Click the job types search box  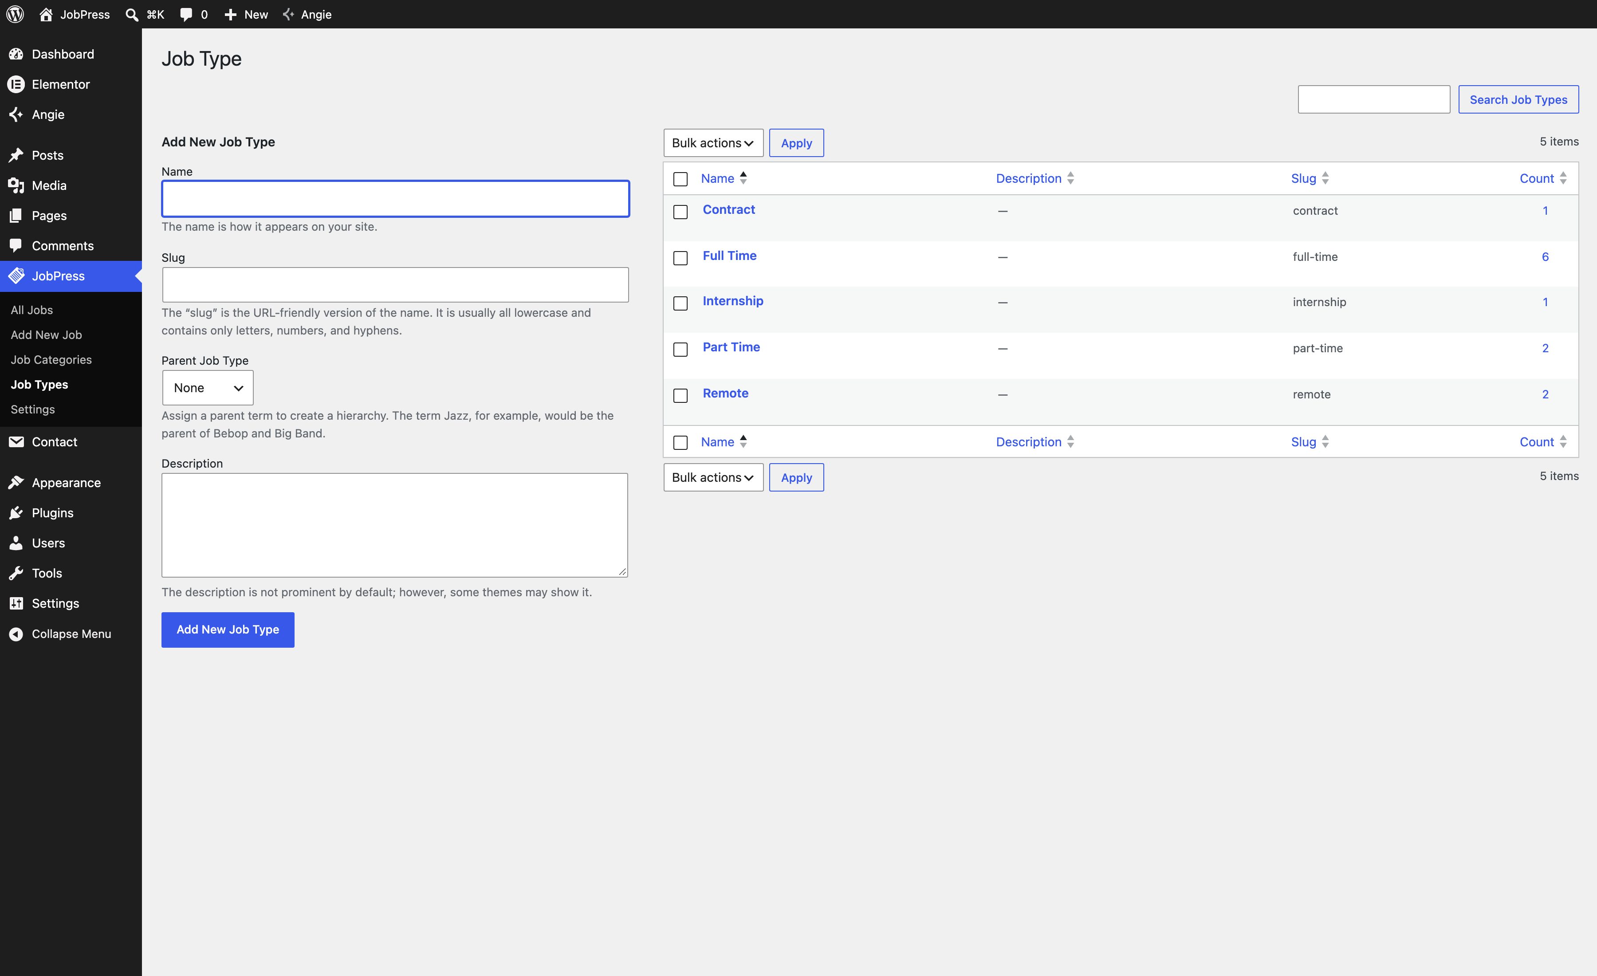pos(1373,100)
